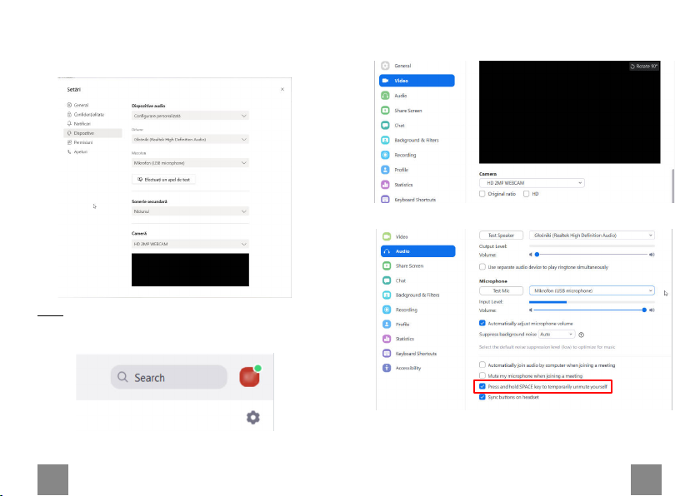Viewport: 700px width, 496px height.
Task: Check Mute my microphone when joining a meeting
Action: coord(482,375)
